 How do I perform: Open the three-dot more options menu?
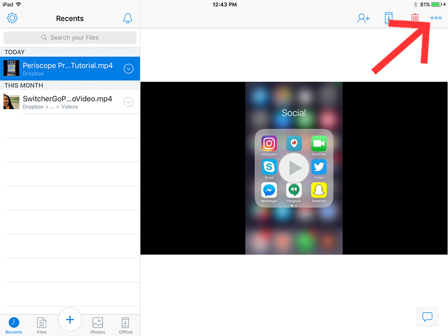[x=436, y=18]
